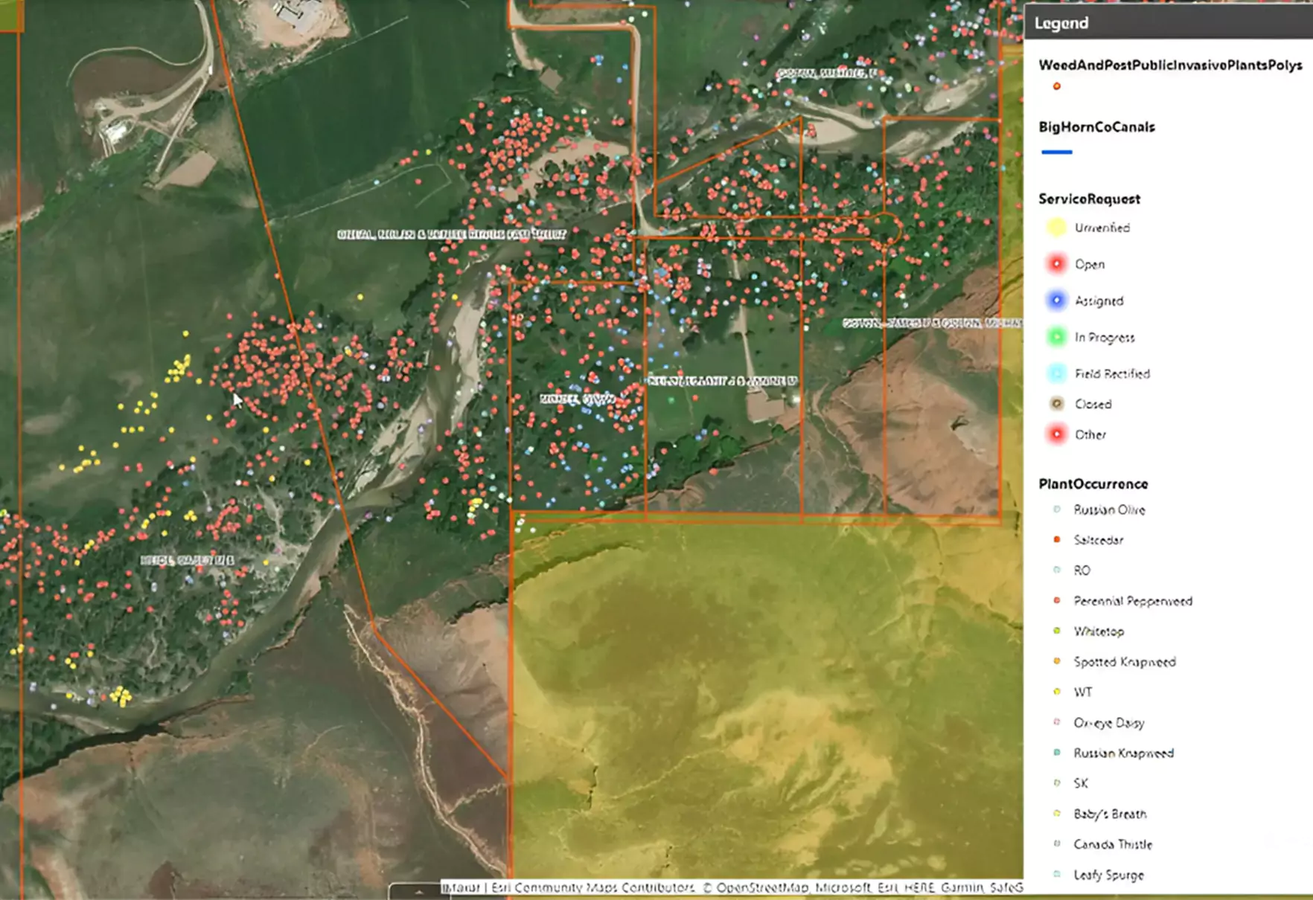Expand the panel handle at map bottom edge
The height and width of the screenshot is (900, 1313).
pos(418,891)
